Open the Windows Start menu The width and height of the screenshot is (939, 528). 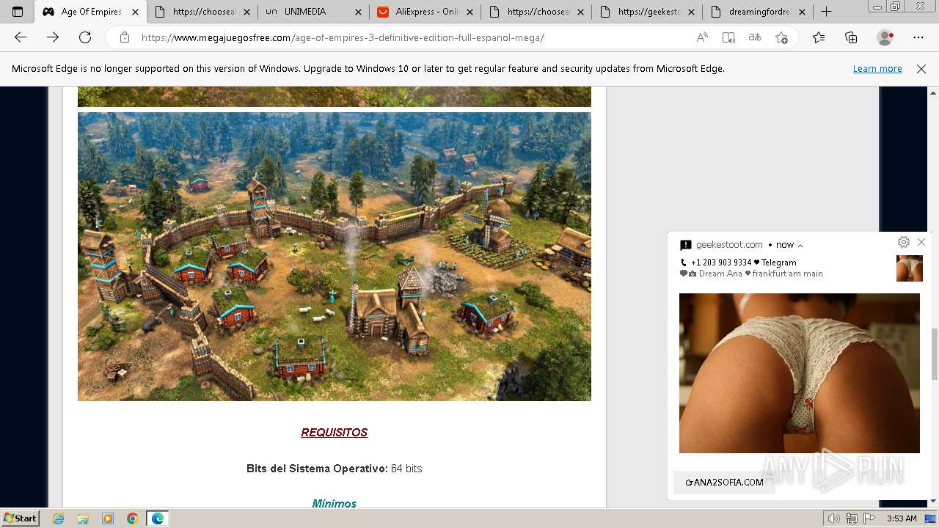tap(21, 518)
